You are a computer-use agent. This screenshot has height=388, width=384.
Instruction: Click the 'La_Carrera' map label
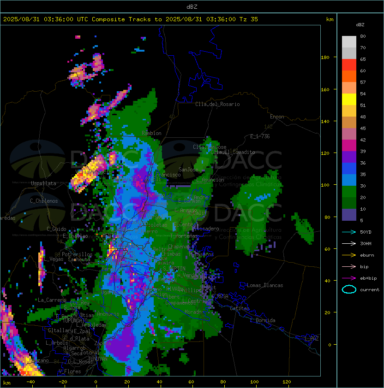52,300
